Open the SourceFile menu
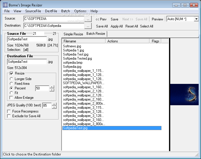Image resolution: width=201 pixels, height=159 pixels. (33, 11)
